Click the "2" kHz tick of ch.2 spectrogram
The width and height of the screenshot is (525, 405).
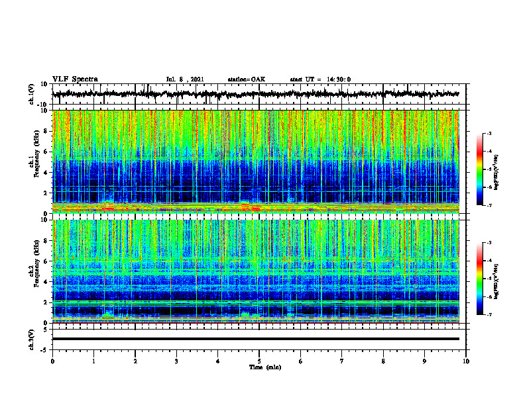(x=46, y=302)
